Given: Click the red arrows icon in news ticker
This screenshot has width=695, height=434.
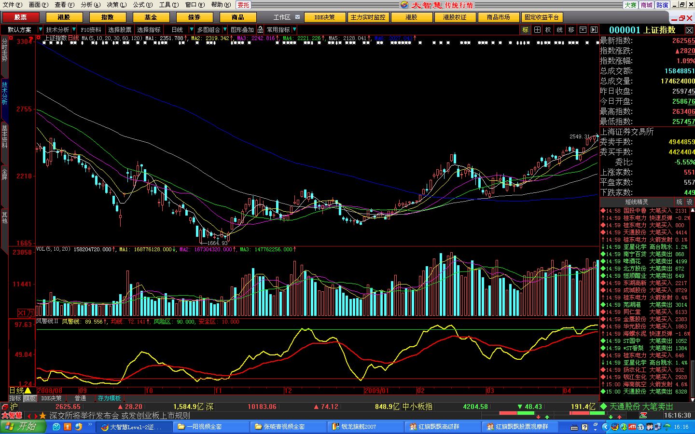Looking at the screenshot, I should click(32, 416).
